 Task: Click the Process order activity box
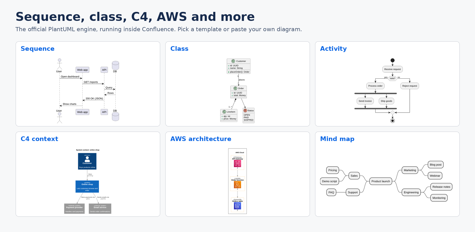pyautogui.click(x=375, y=86)
